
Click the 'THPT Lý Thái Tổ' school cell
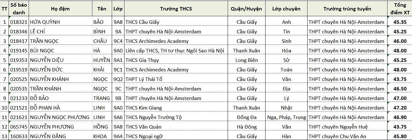point(176,79)
